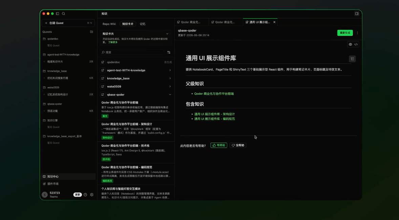
Task: Collapse the qbase-qoder repo entry
Action: pos(135,95)
